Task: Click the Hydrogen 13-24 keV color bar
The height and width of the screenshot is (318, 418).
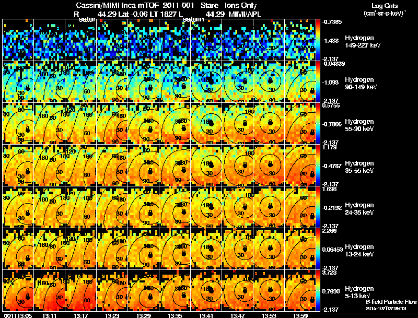Action: coord(318,249)
